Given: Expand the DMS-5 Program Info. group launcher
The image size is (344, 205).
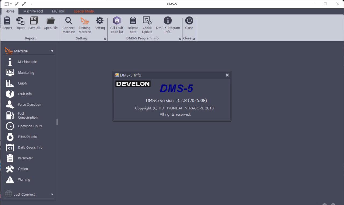Looking at the screenshot, I should [180, 39].
